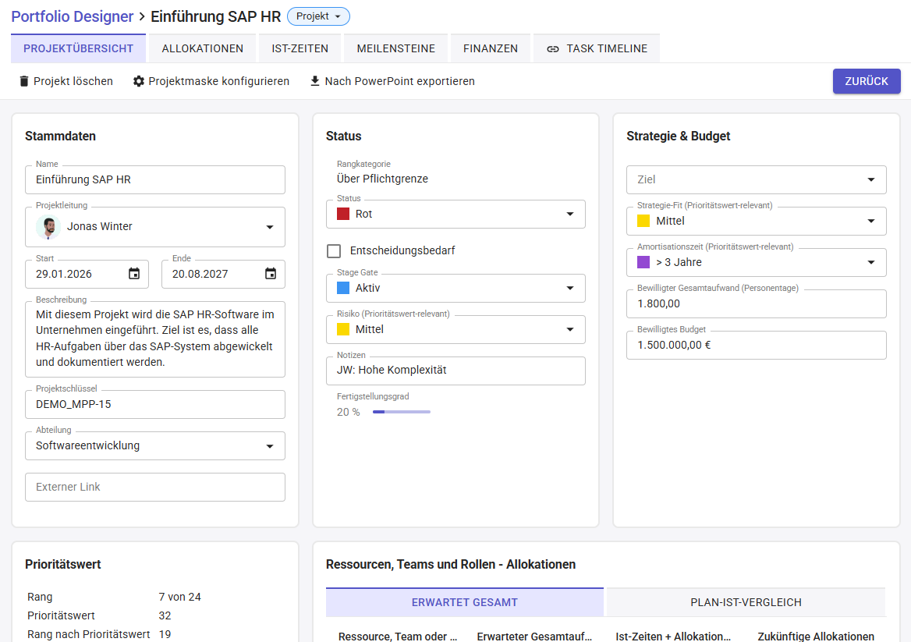
Task: Expand the Abteilung dropdown arrow
Action: [x=270, y=445]
